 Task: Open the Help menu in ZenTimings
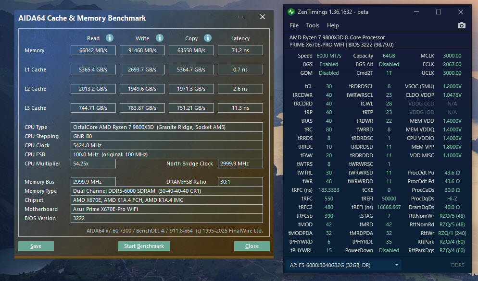pos(333,25)
